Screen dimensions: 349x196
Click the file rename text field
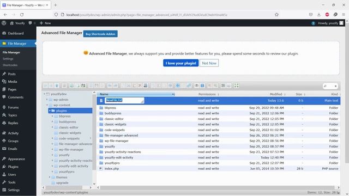tap(124, 100)
